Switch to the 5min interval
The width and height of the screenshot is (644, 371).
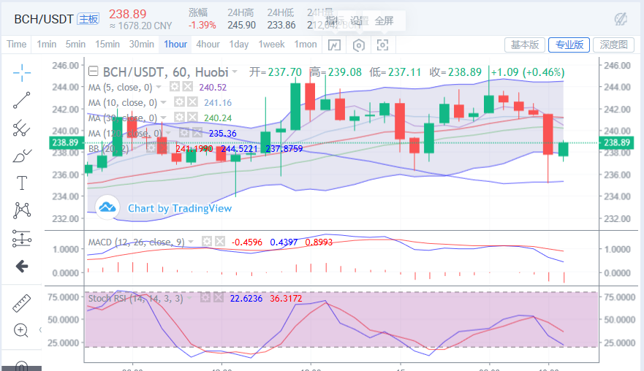(x=75, y=45)
